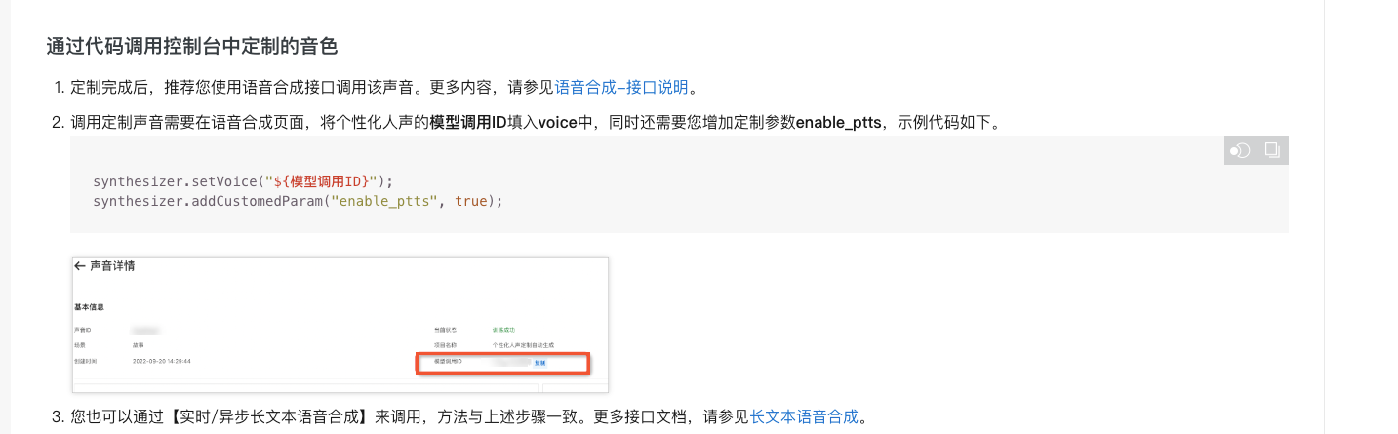The width and height of the screenshot is (1398, 434).
Task: Click the heading 通过代码调用控制台中定制的音色
Action: click(x=192, y=46)
